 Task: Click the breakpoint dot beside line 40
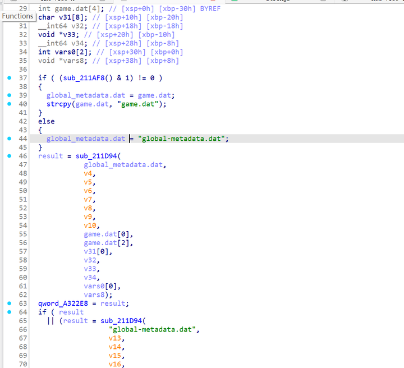9,104
